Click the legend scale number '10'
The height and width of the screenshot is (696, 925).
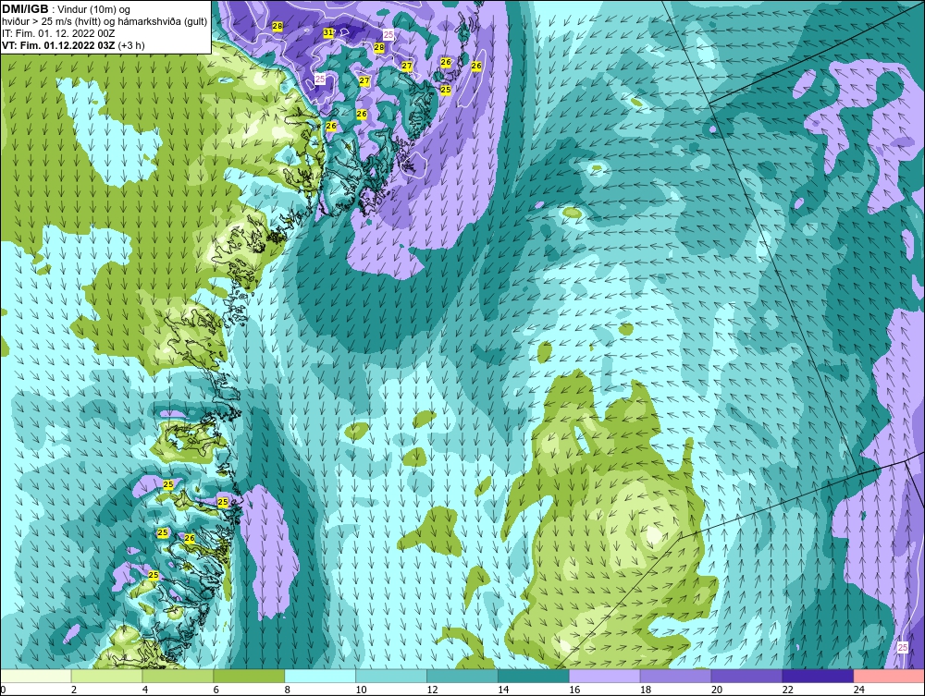[361, 690]
